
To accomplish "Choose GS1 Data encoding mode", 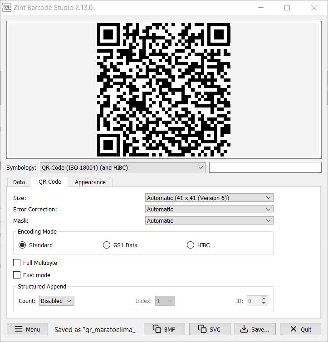I will click(x=107, y=245).
